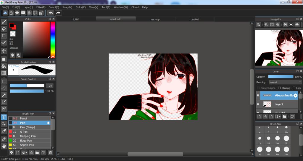The image size is (303, 161).
Task: Duplicate layer icon in Layer panel
Action: point(292,116)
